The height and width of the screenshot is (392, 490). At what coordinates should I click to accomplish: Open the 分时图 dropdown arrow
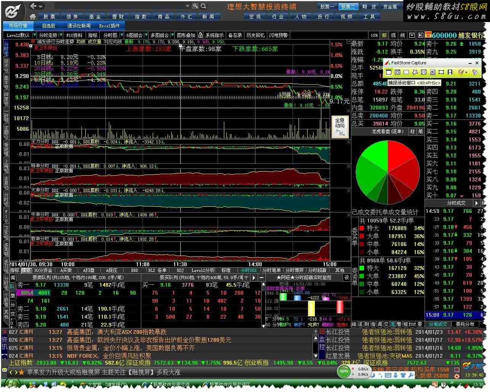tap(121, 35)
